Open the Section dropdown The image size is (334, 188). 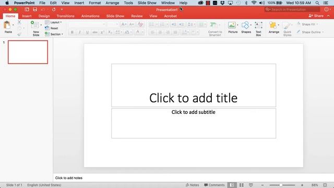coord(54,34)
